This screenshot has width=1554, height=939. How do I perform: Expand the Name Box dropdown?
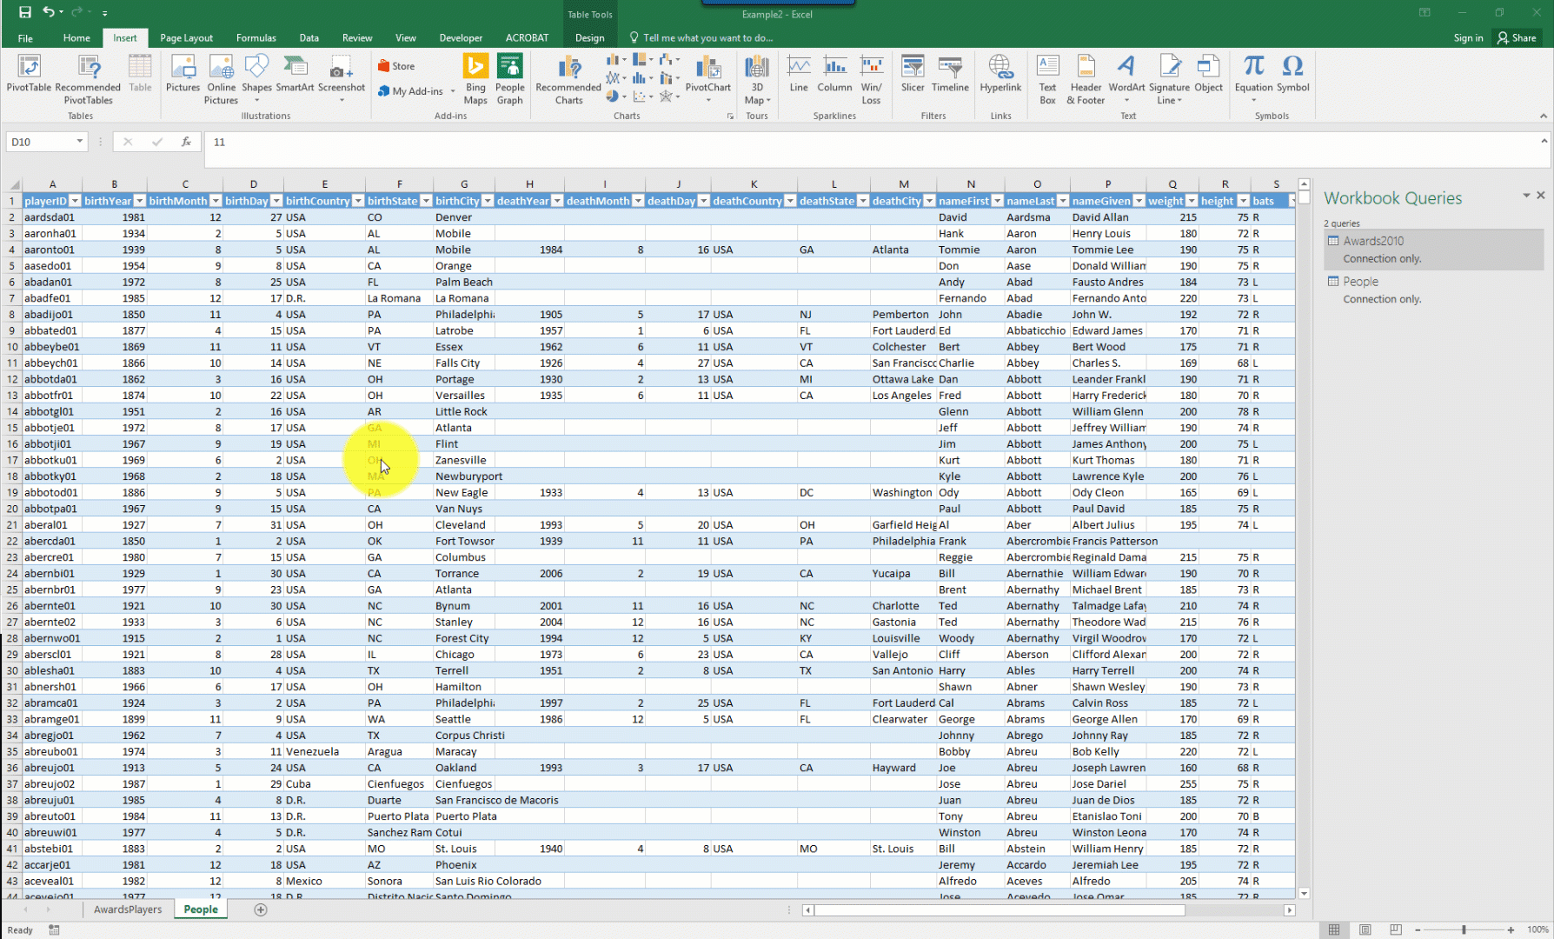point(79,142)
